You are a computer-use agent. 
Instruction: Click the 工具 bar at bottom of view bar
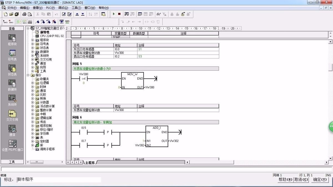[x=12, y=162]
